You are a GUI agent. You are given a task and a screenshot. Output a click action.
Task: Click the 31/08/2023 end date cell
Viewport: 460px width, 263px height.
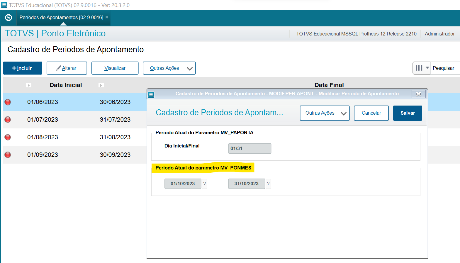[x=115, y=137]
